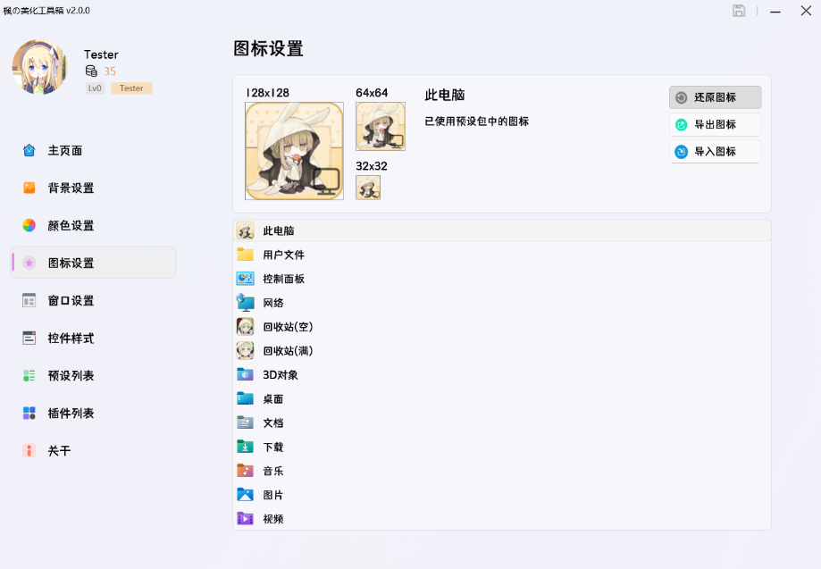Screen dimensions: 821x569
Task: Click the Tester user avatar
Action: pos(39,67)
